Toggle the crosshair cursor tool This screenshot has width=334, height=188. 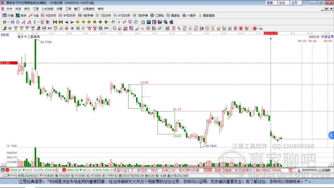[119, 22]
